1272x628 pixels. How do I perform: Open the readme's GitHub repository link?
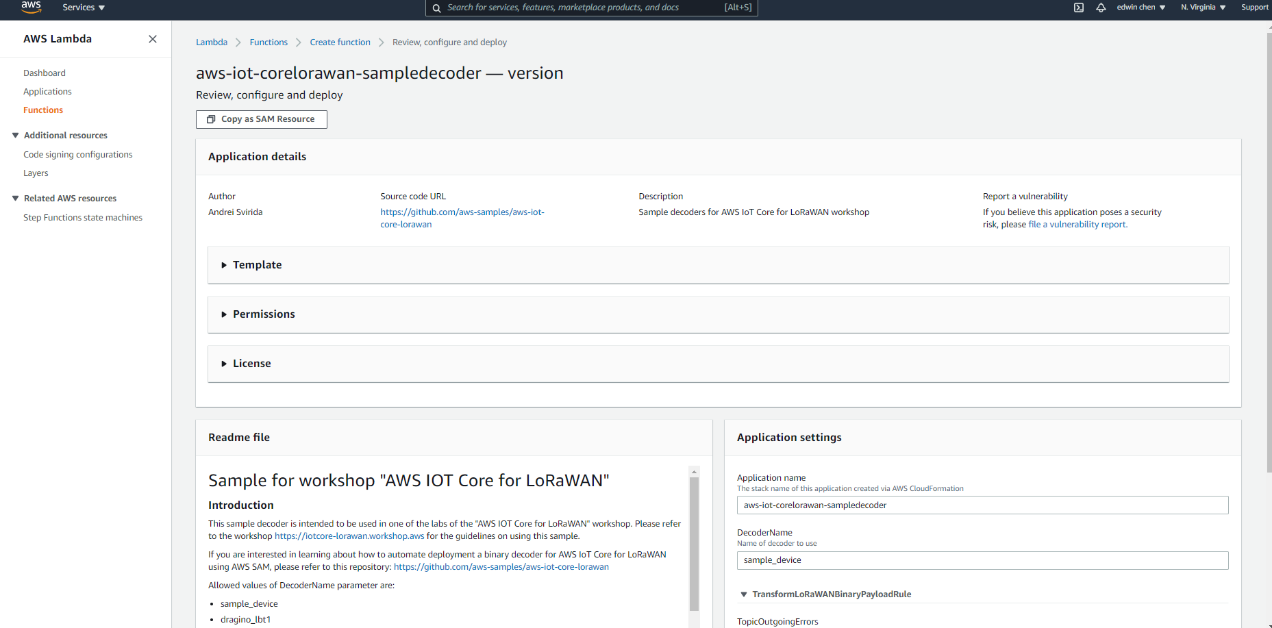[501, 567]
